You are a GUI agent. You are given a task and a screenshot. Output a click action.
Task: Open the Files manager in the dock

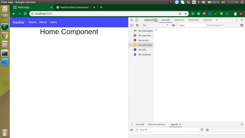pos(5,44)
